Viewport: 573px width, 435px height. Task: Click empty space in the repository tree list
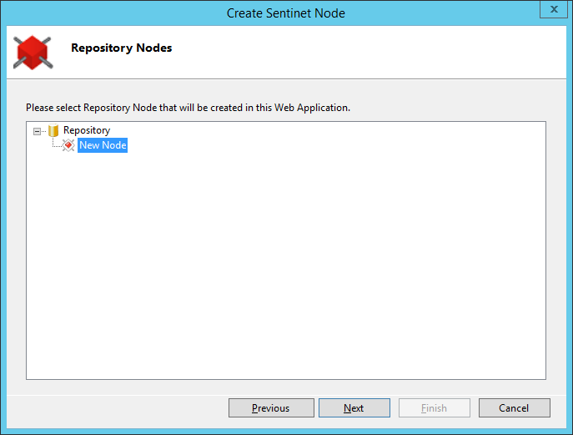coord(286,263)
